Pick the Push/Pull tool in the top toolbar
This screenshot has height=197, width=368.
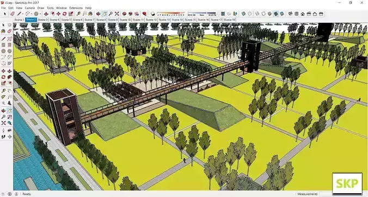(46, 14)
